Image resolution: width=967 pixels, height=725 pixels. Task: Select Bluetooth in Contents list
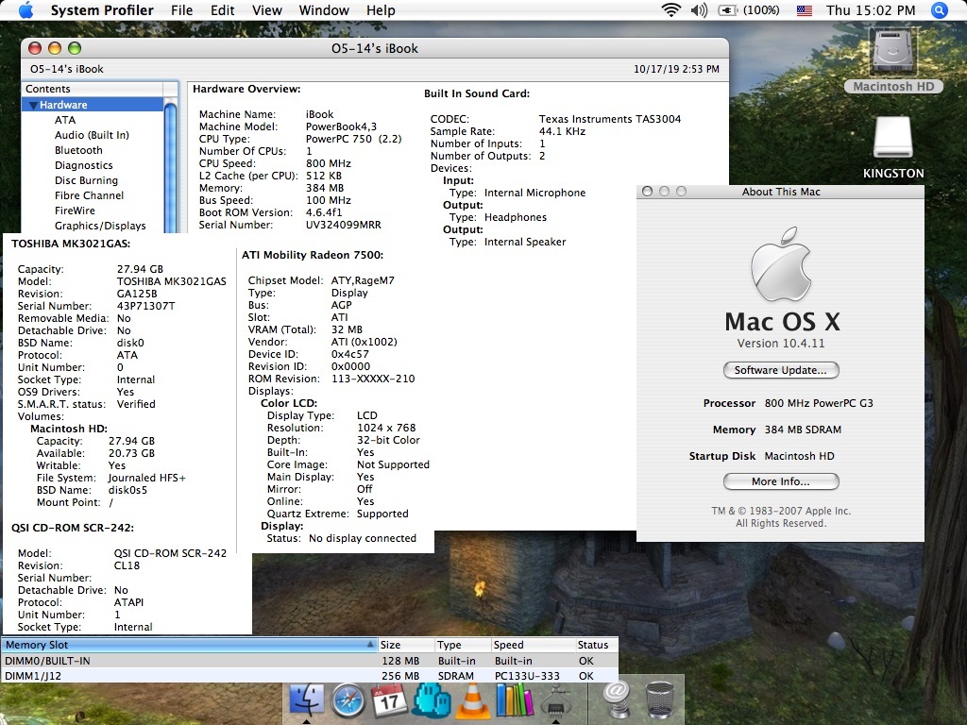78,150
